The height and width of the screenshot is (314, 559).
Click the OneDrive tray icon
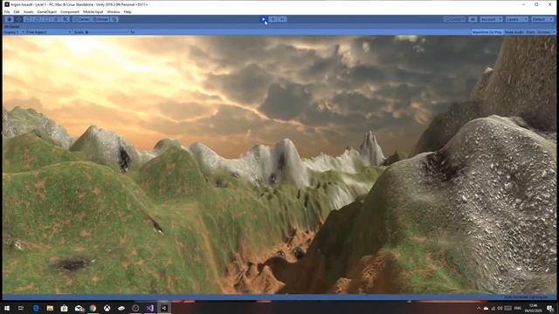click(486, 308)
